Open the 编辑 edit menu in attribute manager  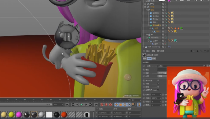(x=153, y=51)
